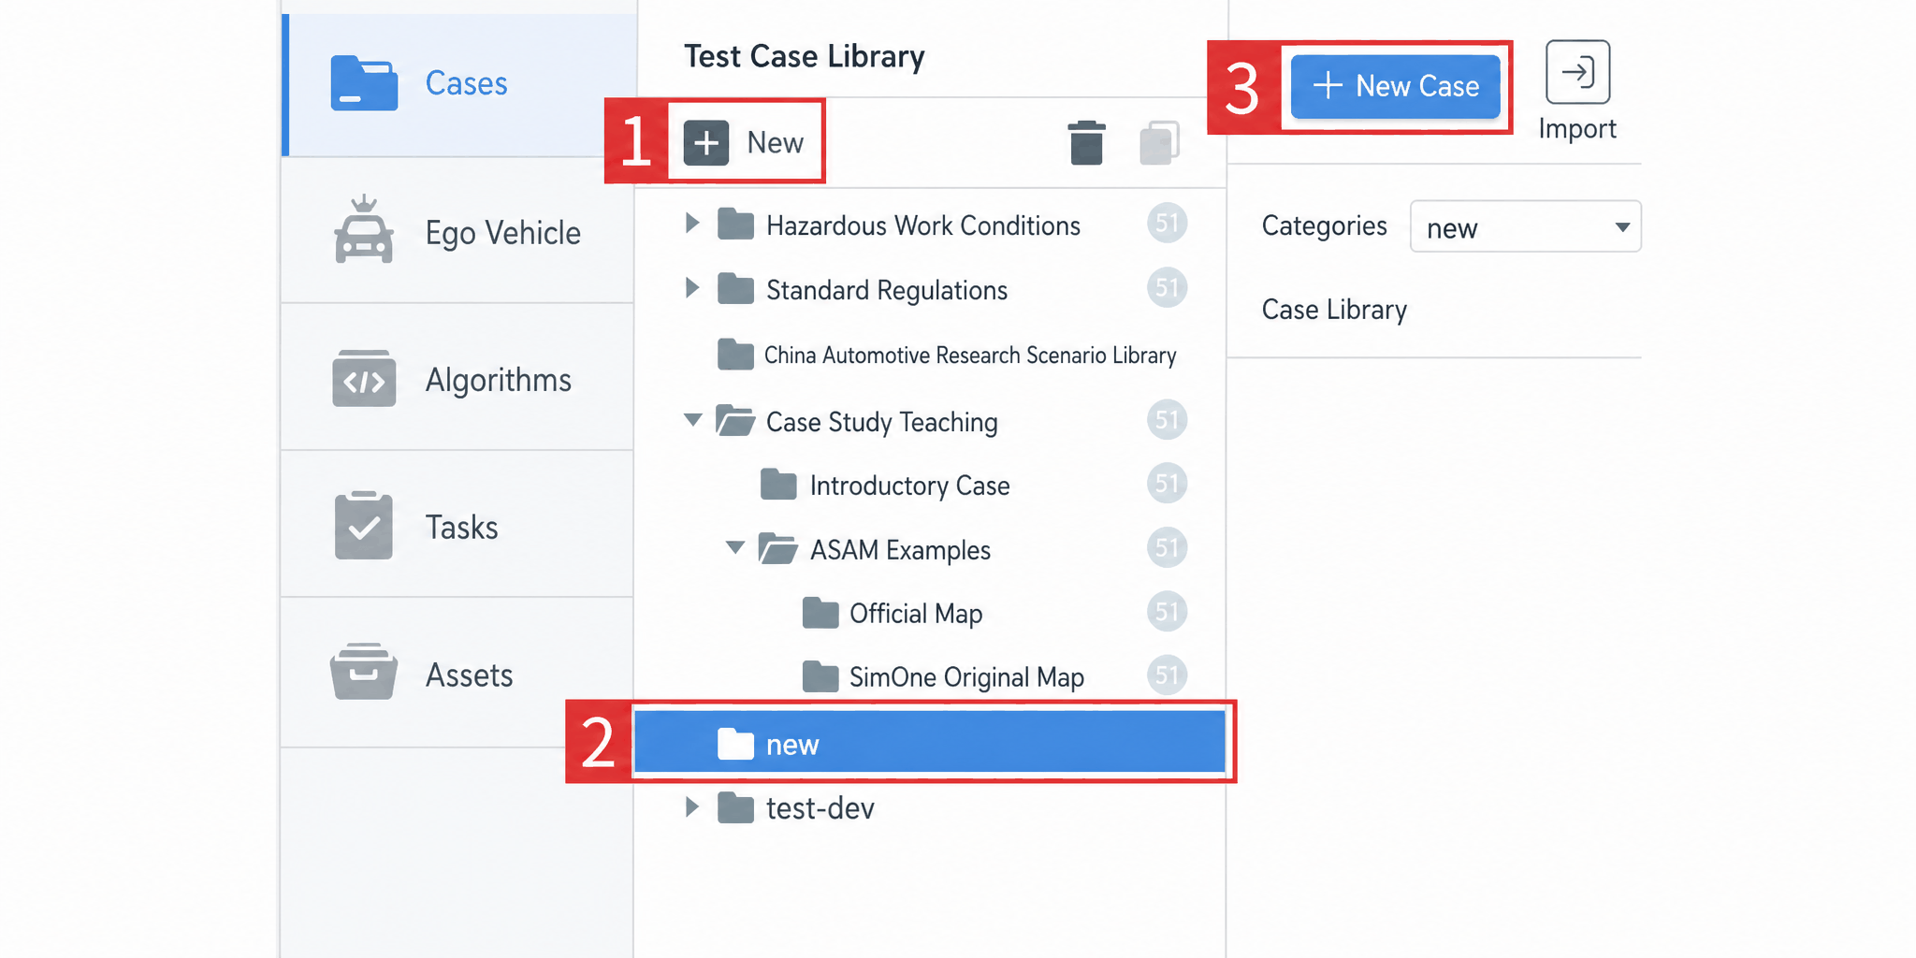This screenshot has width=1916, height=958.
Task: Open the Categories dropdown
Action: point(1525,226)
